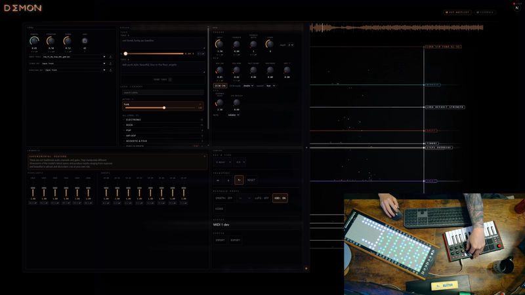Toggle the LUFS: OFF button
The height and width of the screenshot is (295, 525).
(x=262, y=198)
